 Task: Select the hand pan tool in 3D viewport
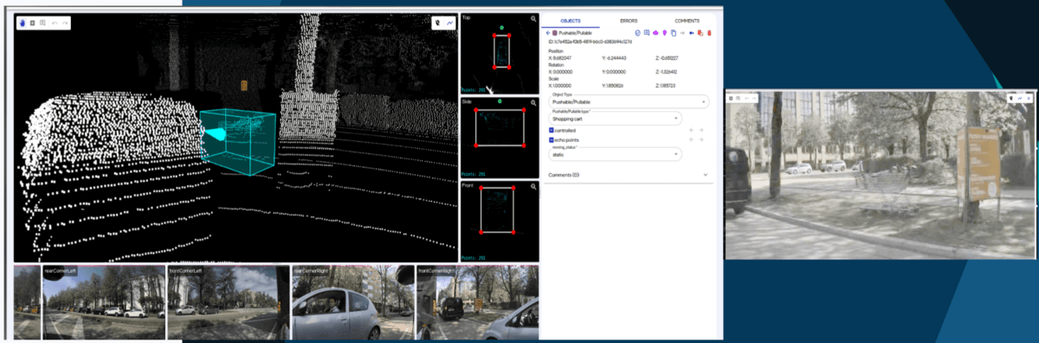(23, 23)
